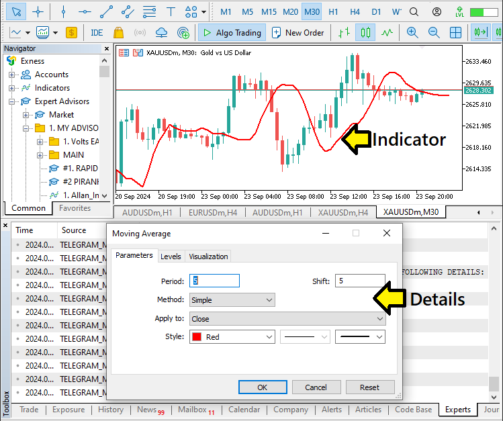
Task: Zoom out on the chart
Action: pos(434,32)
